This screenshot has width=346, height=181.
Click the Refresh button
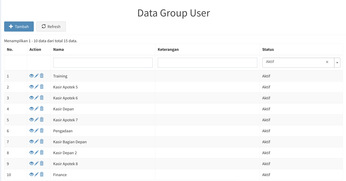click(51, 26)
